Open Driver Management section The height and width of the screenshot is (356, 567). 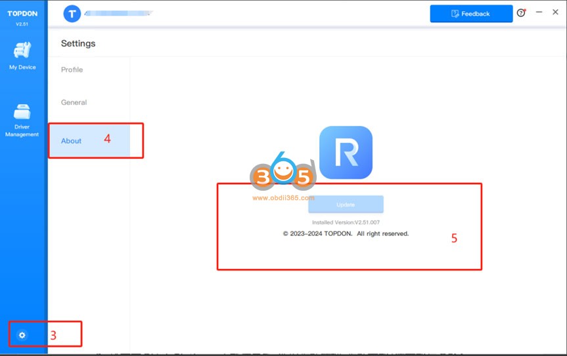22,121
